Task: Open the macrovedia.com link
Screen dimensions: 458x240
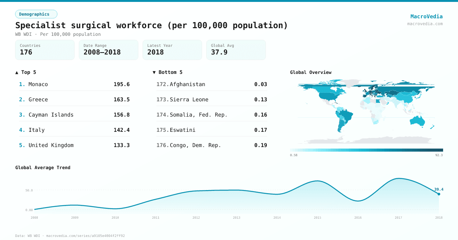Action: (x=424, y=23)
